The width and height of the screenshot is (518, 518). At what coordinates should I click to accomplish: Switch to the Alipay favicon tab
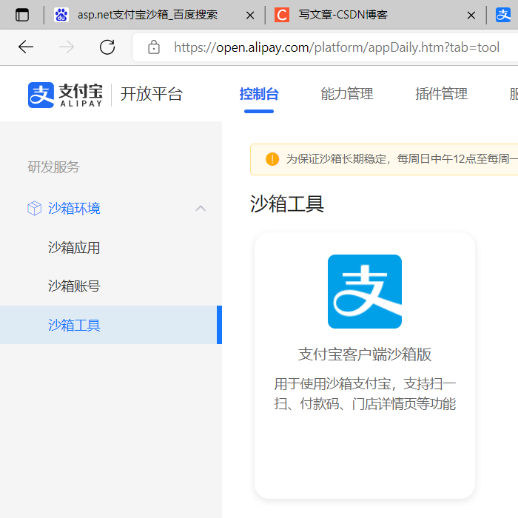coord(503,15)
